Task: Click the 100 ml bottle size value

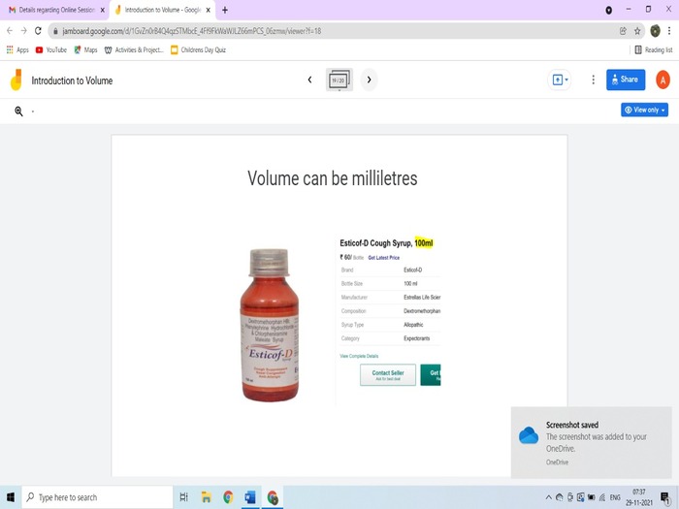Action: (410, 283)
